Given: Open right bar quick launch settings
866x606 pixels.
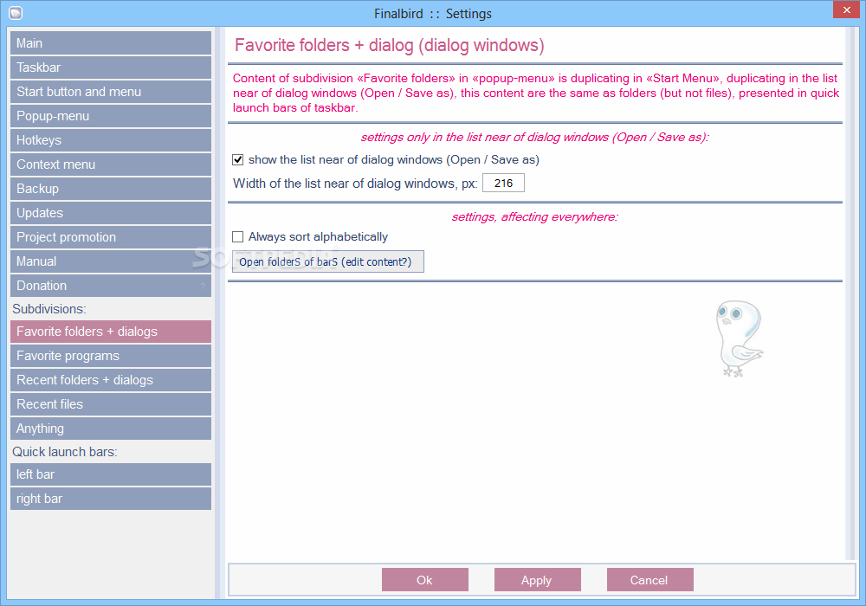Looking at the screenshot, I should 111,499.
